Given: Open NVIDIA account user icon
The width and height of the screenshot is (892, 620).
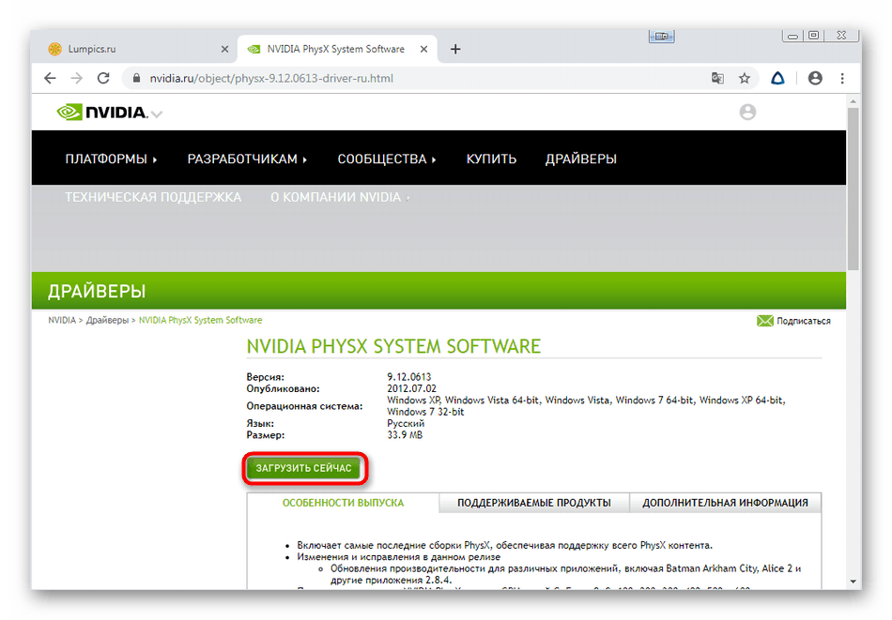Looking at the screenshot, I should [747, 112].
